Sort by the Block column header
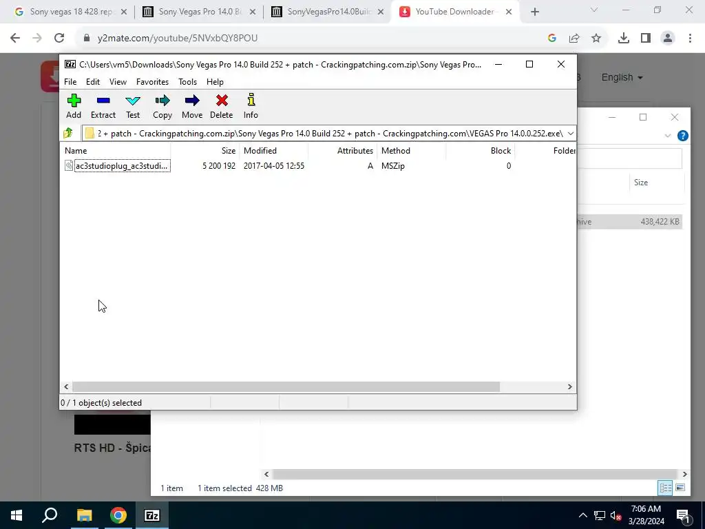 (480, 151)
